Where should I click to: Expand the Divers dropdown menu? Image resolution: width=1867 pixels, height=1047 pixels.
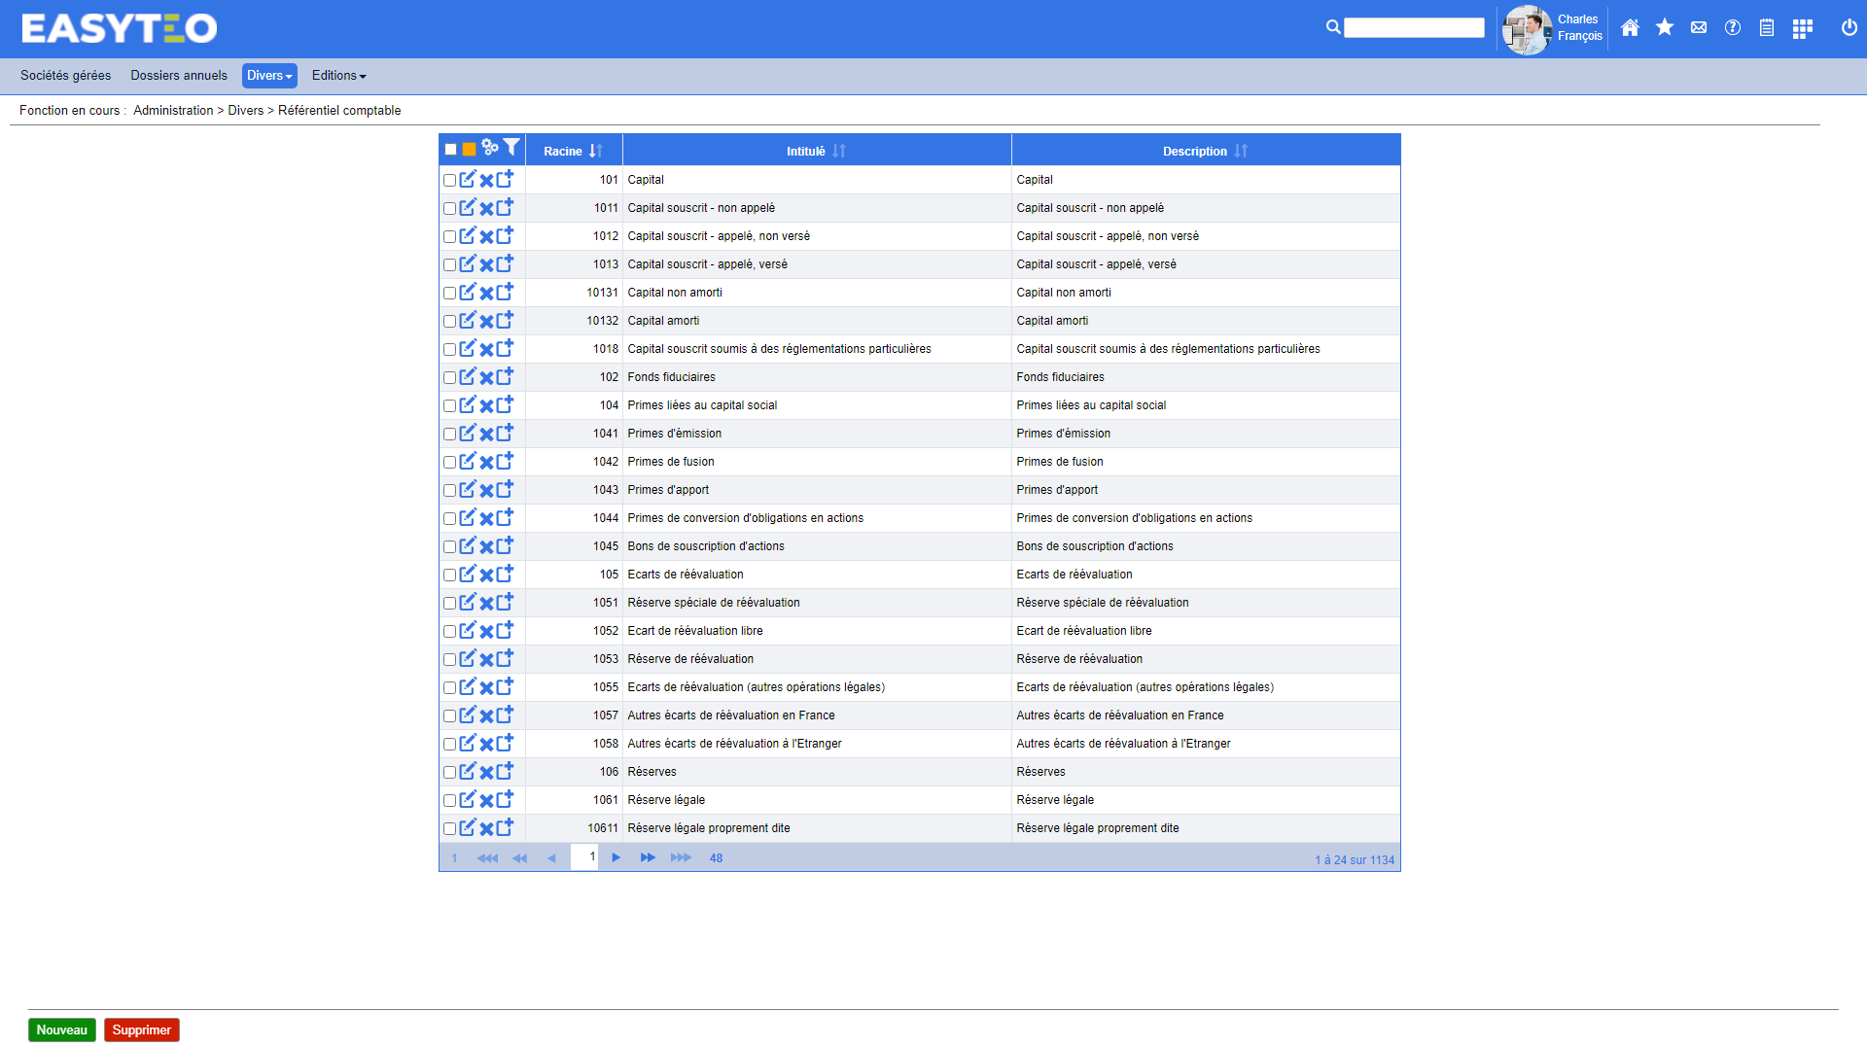point(269,76)
